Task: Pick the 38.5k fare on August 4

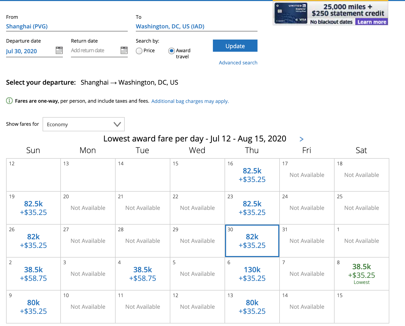Action: [142, 274]
